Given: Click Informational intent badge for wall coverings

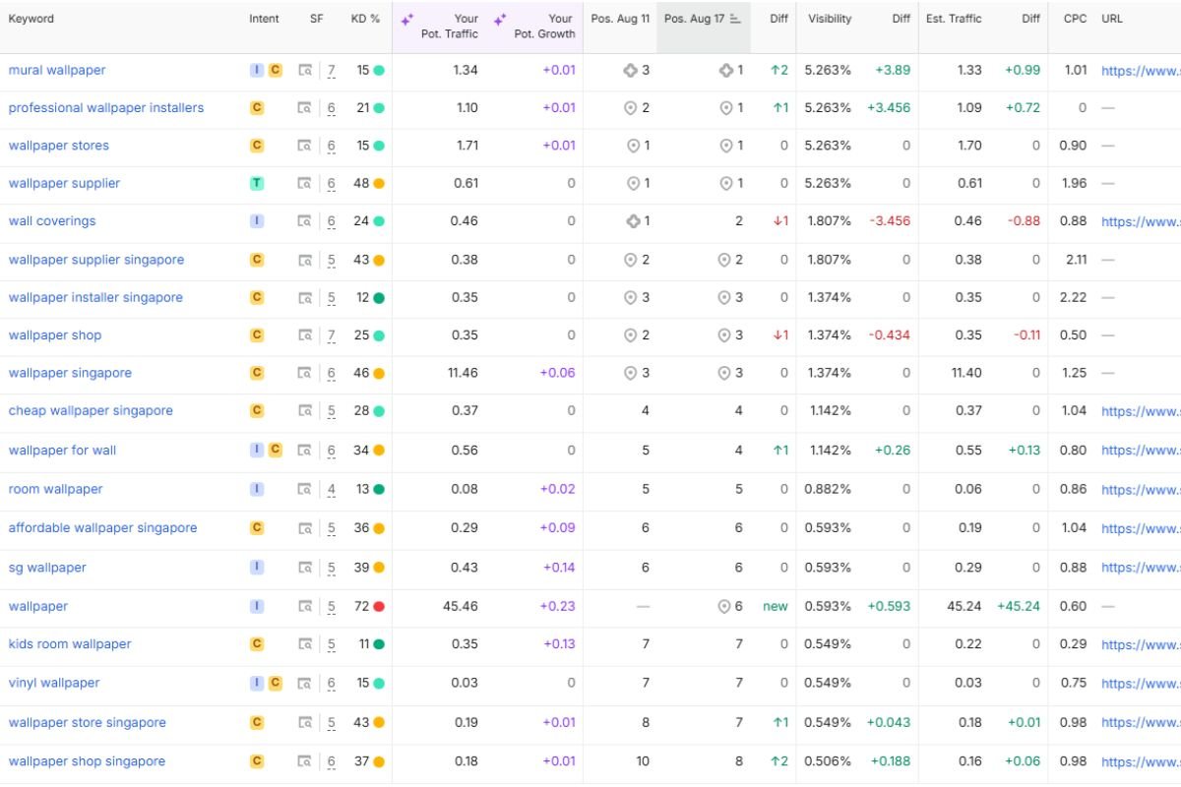Looking at the screenshot, I should coord(257,221).
